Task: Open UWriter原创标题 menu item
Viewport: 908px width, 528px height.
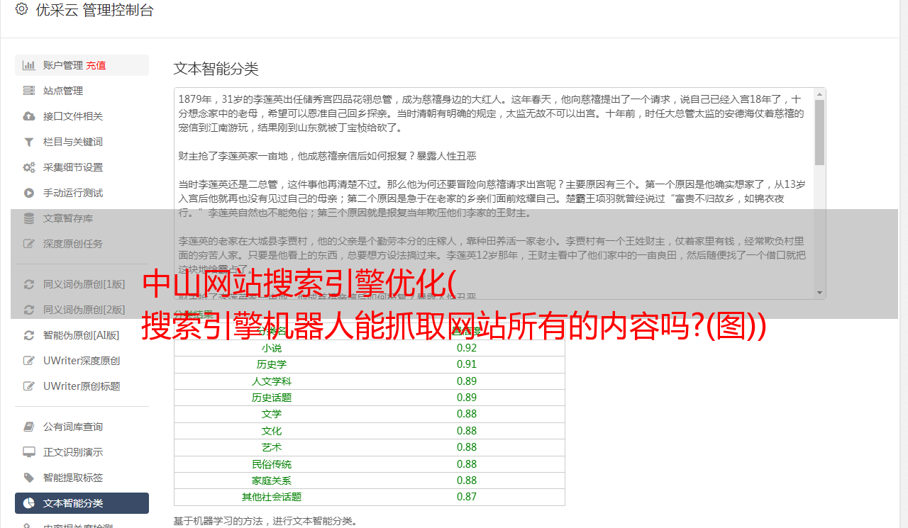Action: (82, 386)
